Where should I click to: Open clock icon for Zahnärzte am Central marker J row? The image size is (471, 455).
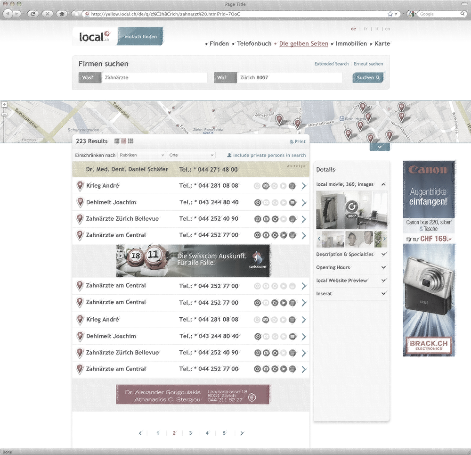257,369
